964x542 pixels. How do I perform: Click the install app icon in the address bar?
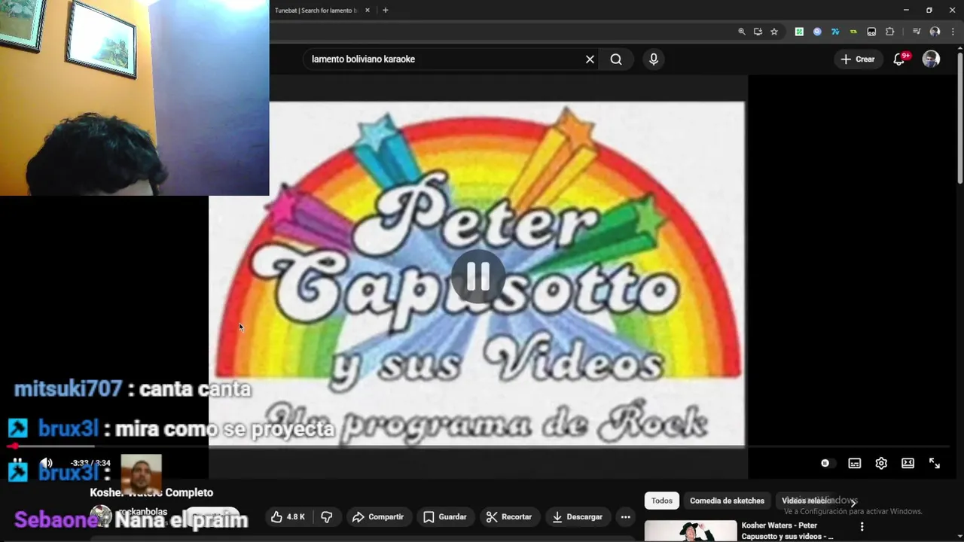pos(758,32)
